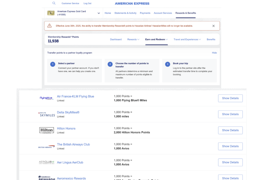
Task: Open the Rewards dropdown menu
Action: click(133, 39)
